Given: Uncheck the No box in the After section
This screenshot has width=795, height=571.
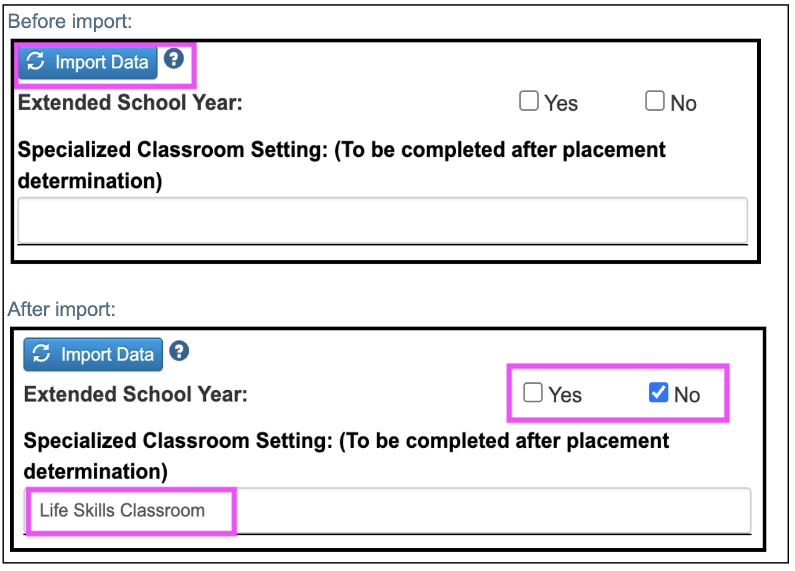Looking at the screenshot, I should [x=658, y=392].
